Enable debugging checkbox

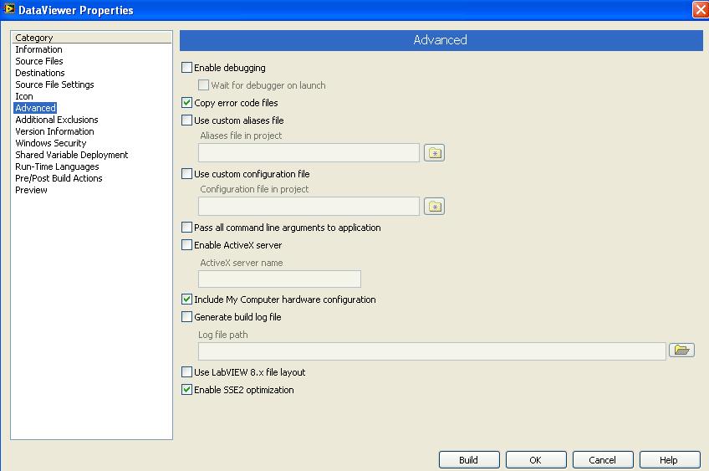(186, 68)
